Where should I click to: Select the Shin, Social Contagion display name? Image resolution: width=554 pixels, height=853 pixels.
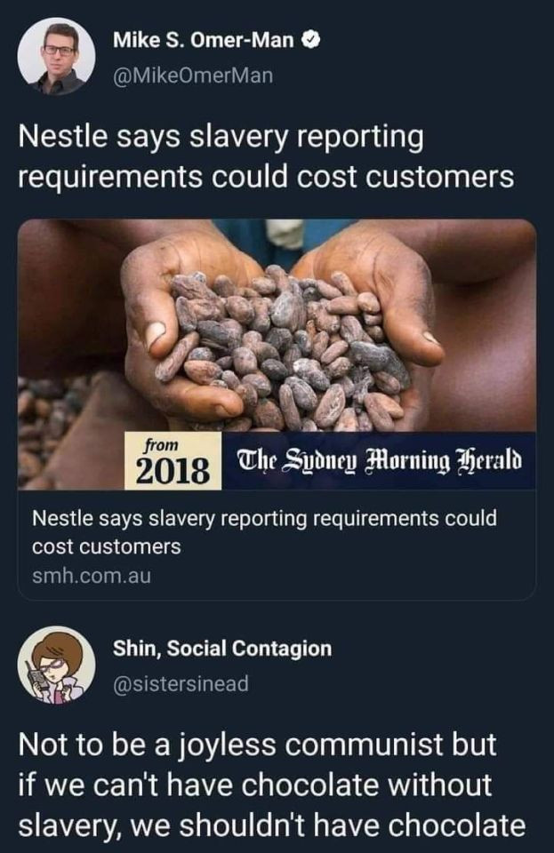click(x=222, y=649)
